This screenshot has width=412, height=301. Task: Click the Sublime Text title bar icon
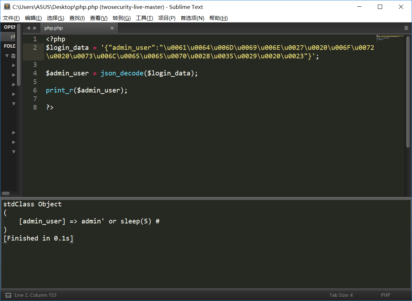coord(7,7)
